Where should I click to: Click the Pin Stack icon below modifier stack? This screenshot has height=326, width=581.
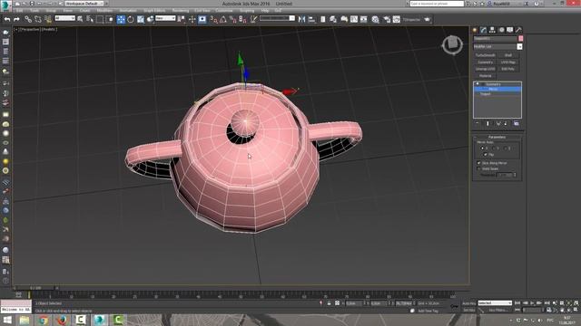click(478, 123)
